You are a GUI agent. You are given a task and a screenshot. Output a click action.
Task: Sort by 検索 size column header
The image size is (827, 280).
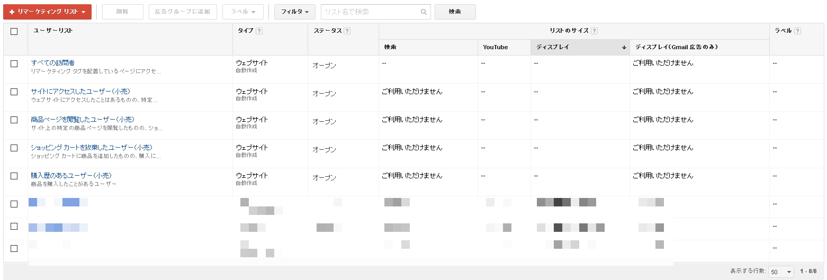click(390, 47)
